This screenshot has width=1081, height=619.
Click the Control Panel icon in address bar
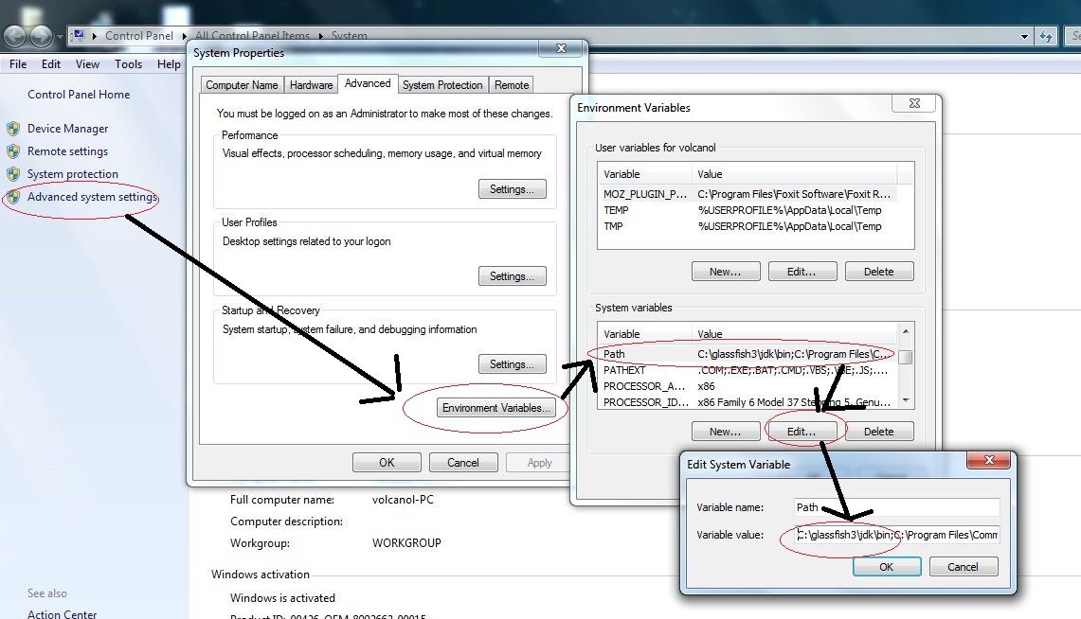coord(79,35)
